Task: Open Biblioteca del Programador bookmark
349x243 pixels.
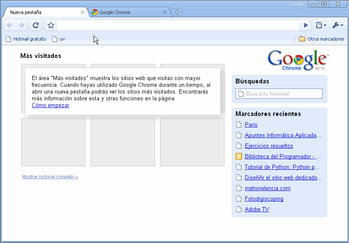Action: 283,157
